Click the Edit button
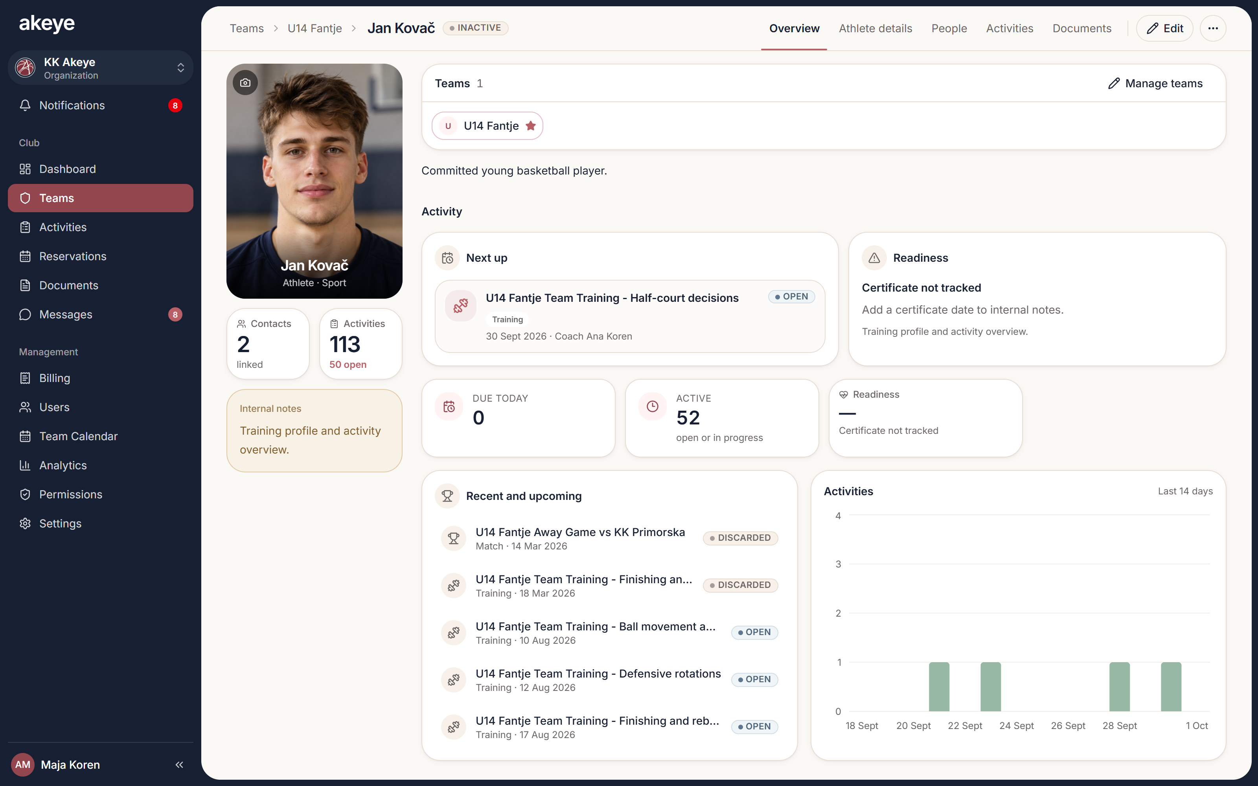1258x786 pixels. pos(1164,29)
